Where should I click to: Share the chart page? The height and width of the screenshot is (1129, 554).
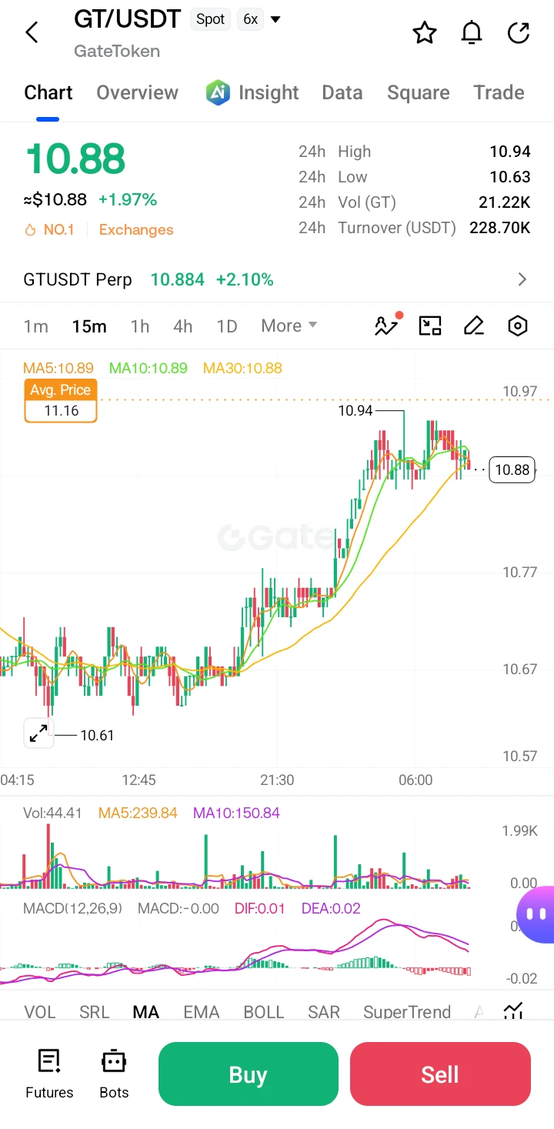519,32
